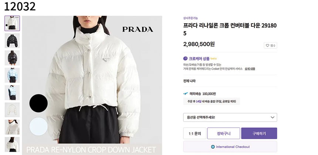Select the black color swatch circle
This screenshot has height=155, width=318.
(x=38, y=103)
